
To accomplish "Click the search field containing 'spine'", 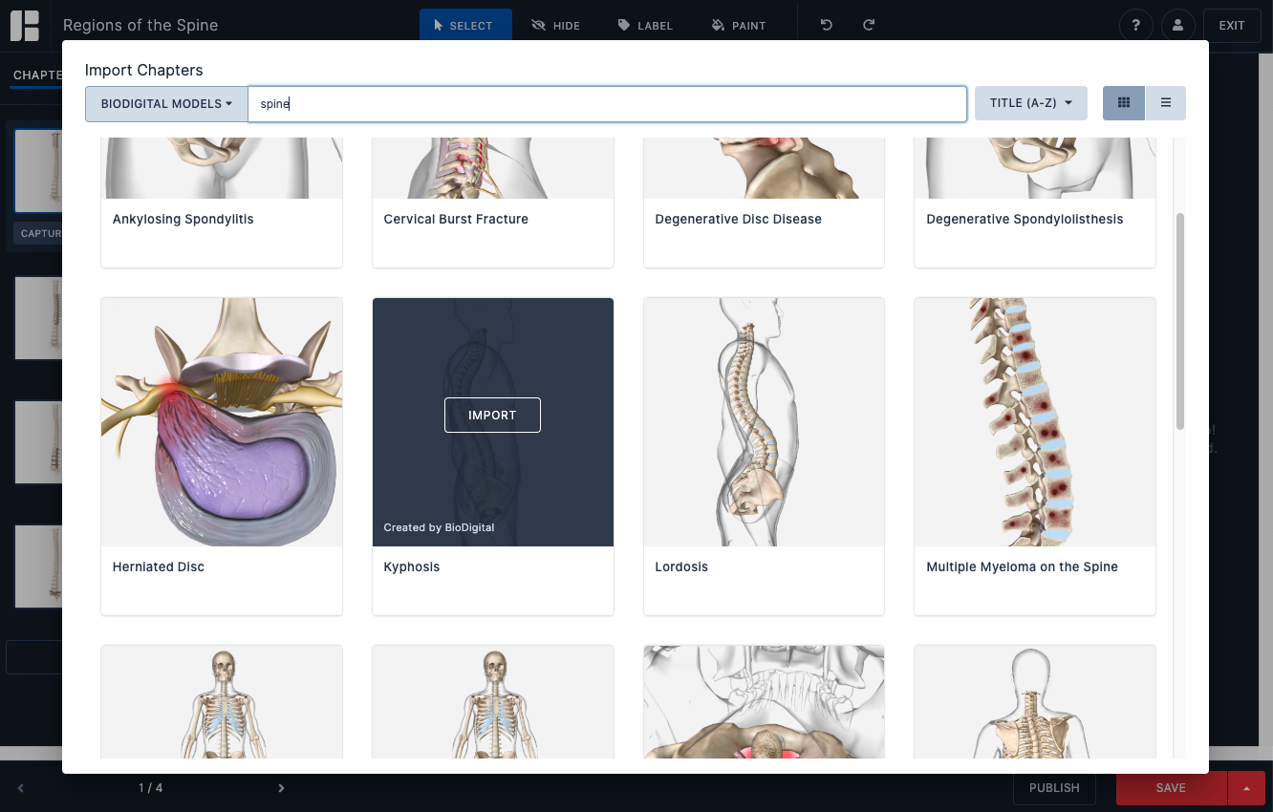I will point(607,103).
